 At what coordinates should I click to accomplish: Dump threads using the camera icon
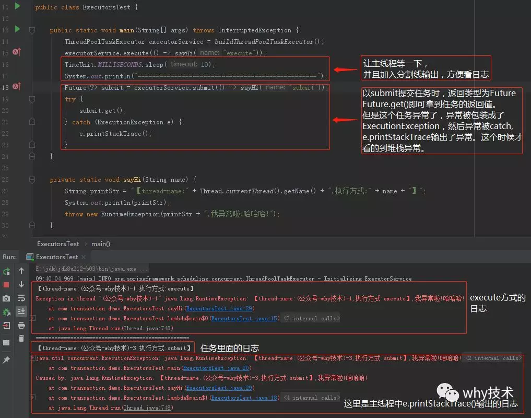[x=6, y=298]
